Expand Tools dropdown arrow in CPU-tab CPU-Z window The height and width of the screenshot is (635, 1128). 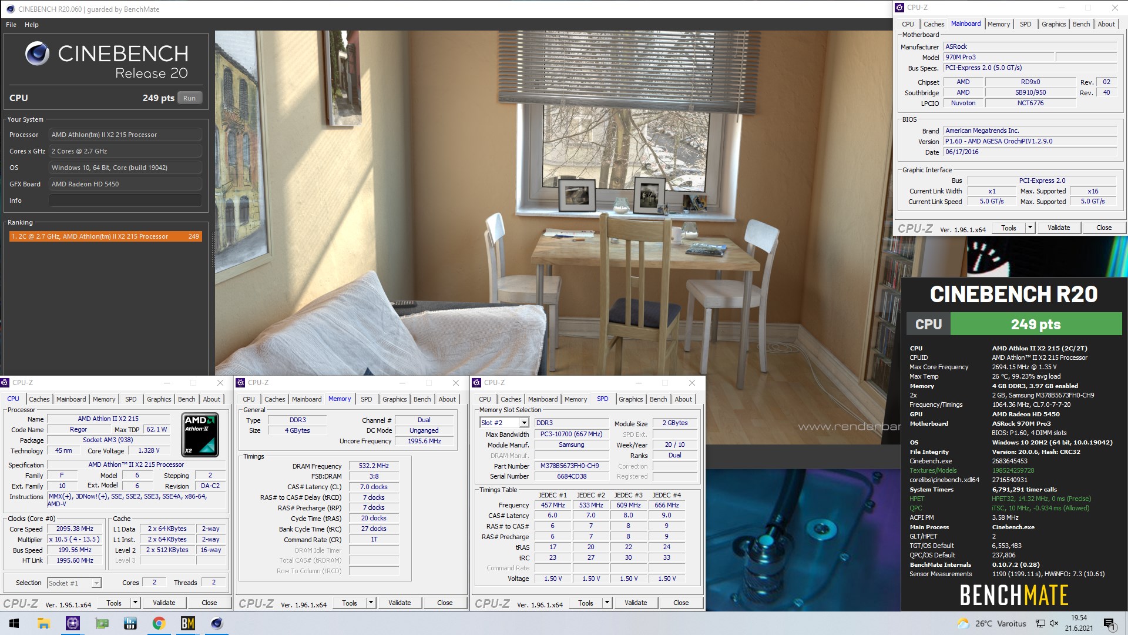point(135,603)
